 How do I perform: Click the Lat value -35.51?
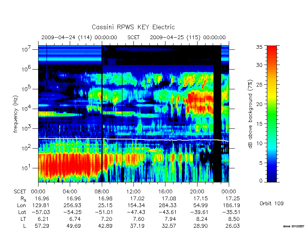coord(231,212)
